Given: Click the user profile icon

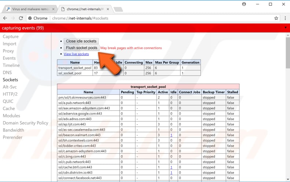Looking at the screenshot, I should coord(244,4).
